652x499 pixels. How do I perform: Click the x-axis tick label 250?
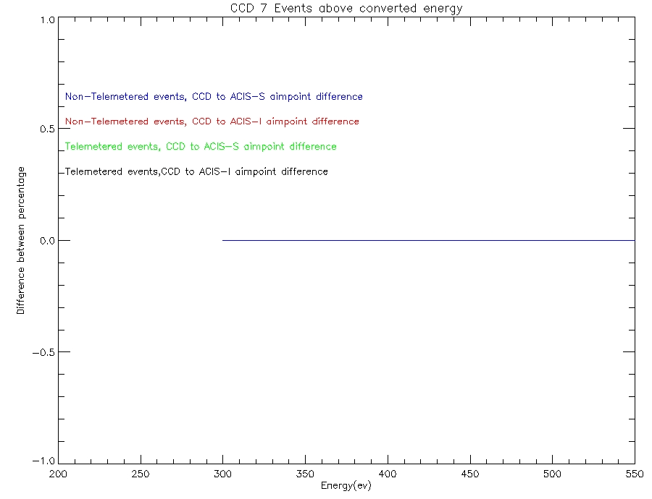[140, 474]
